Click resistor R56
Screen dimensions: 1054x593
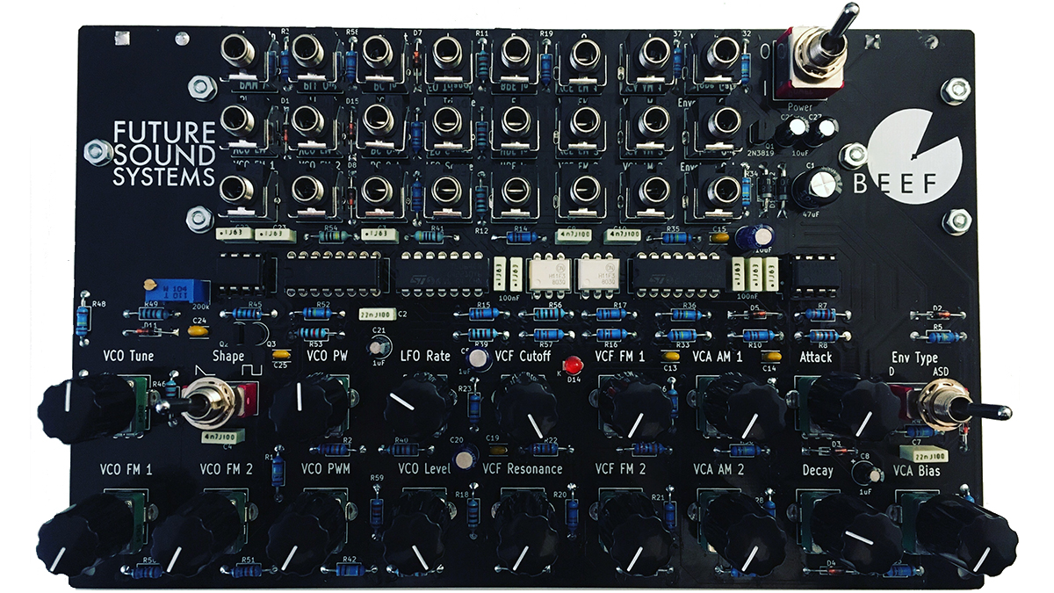pos(548,314)
